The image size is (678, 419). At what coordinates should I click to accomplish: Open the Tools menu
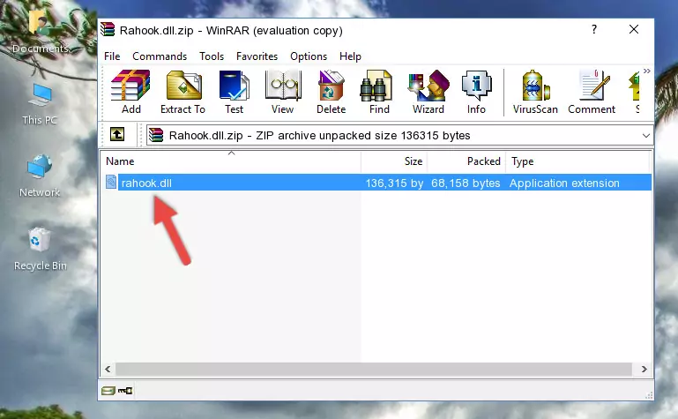tap(212, 56)
